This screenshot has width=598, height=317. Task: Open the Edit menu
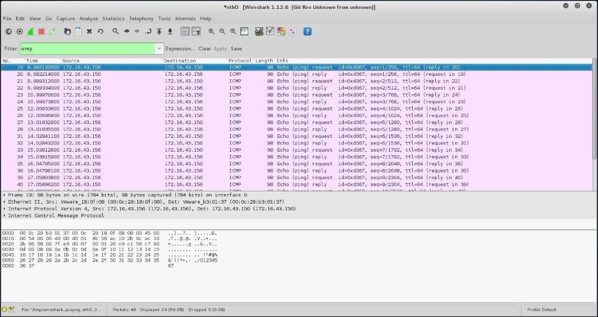pos(20,19)
